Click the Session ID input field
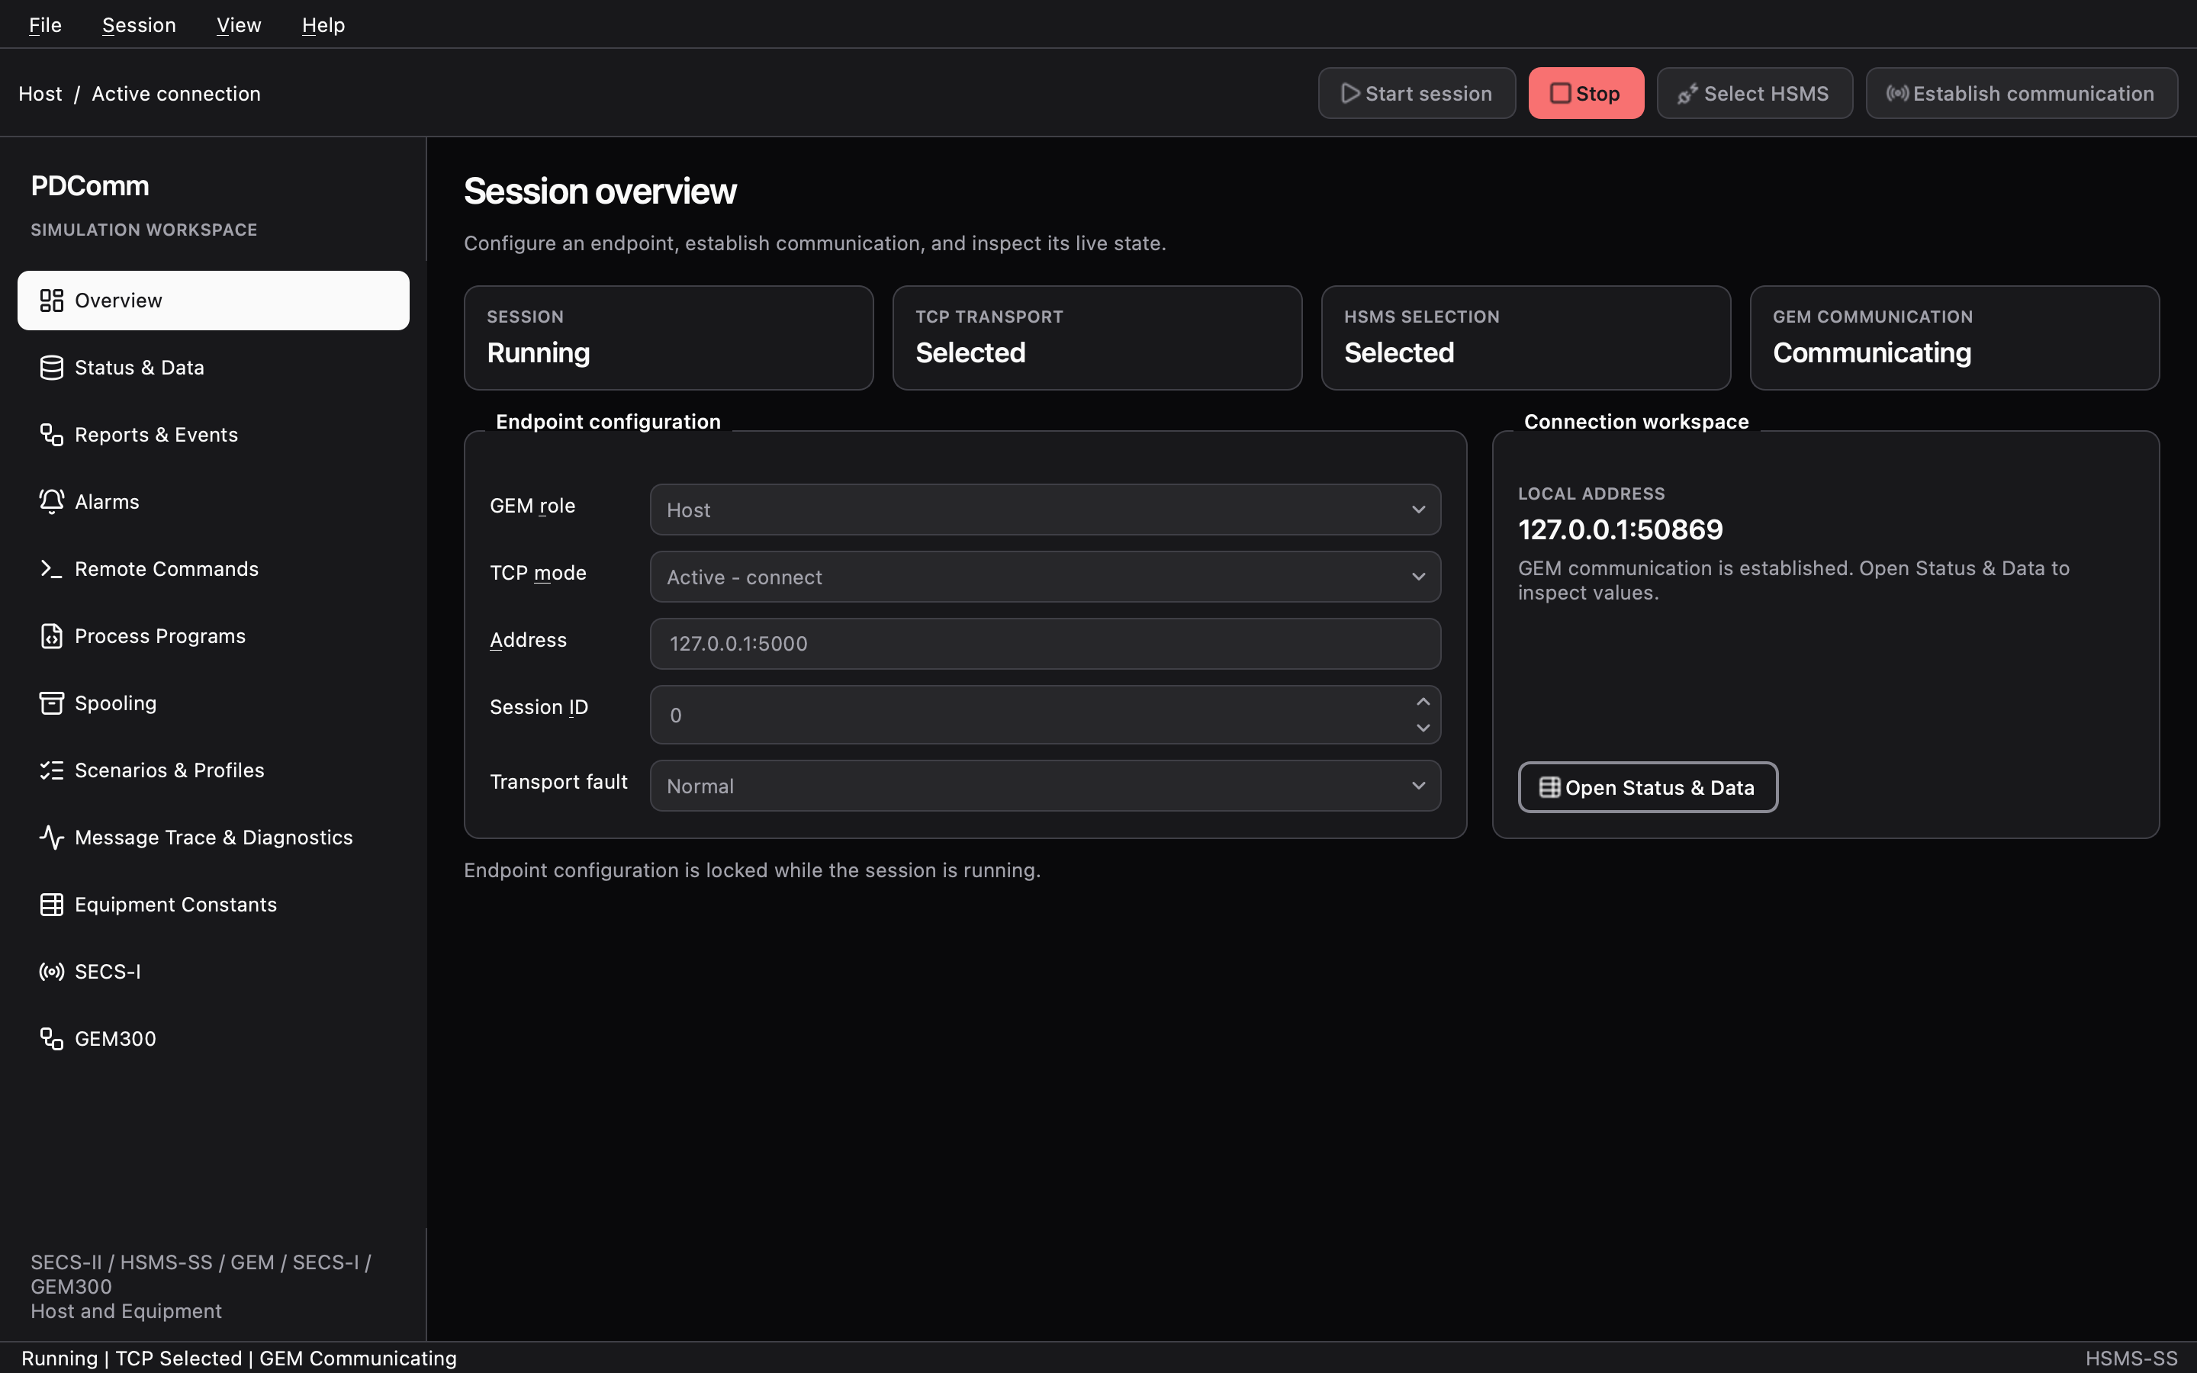The width and height of the screenshot is (2197, 1373). click(x=1045, y=715)
